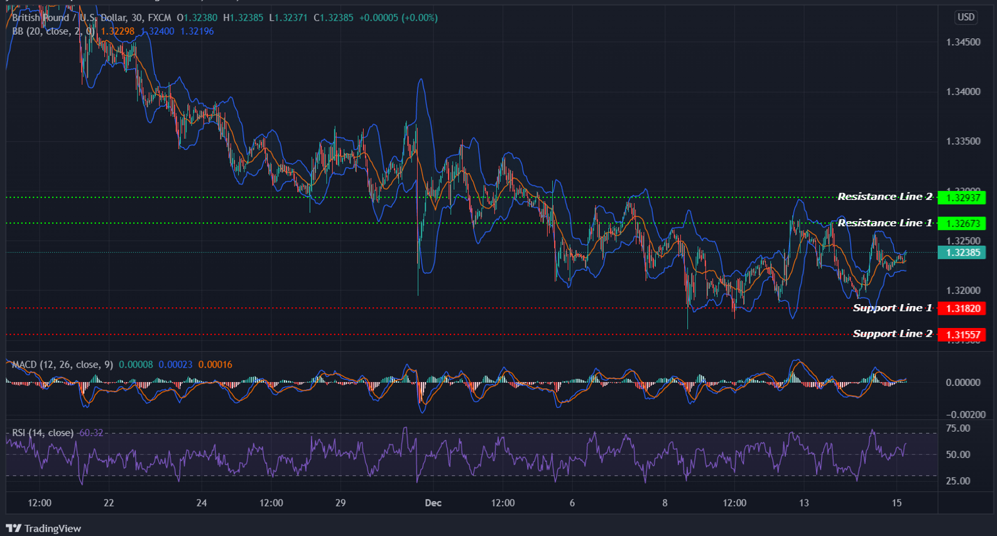
Task: Select the RSI (14, close) legend
Action: 43,432
